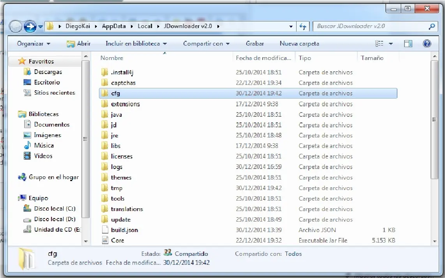This screenshot has width=445, height=278.
Task: Select the java folder icon
Action: click(105, 114)
